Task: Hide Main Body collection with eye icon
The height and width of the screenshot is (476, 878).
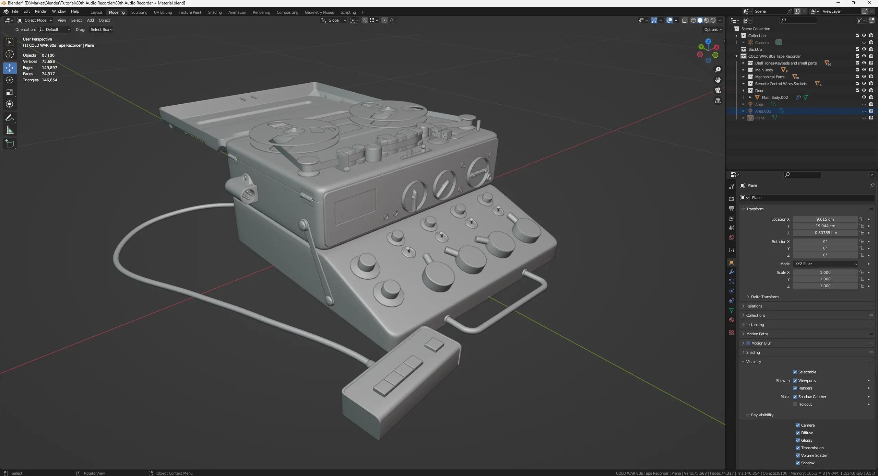Action: [x=864, y=70]
